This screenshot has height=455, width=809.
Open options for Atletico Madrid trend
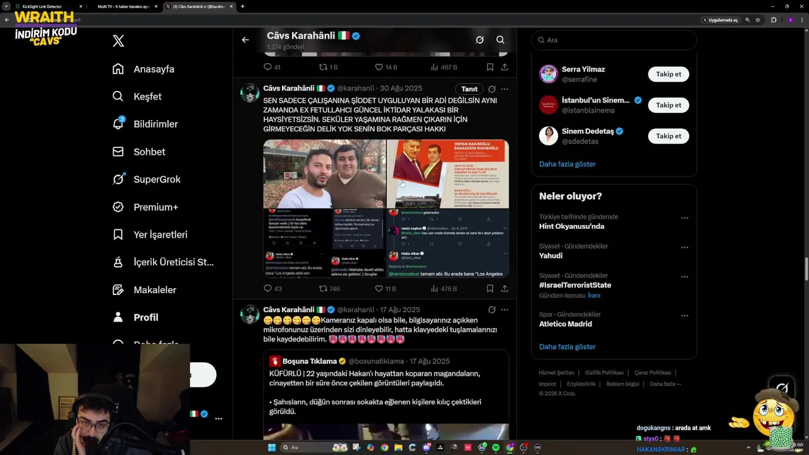[684, 315]
